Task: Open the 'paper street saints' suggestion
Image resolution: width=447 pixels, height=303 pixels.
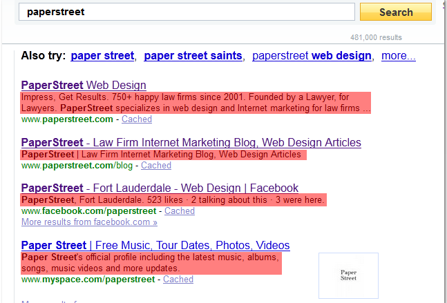Action: (x=193, y=55)
